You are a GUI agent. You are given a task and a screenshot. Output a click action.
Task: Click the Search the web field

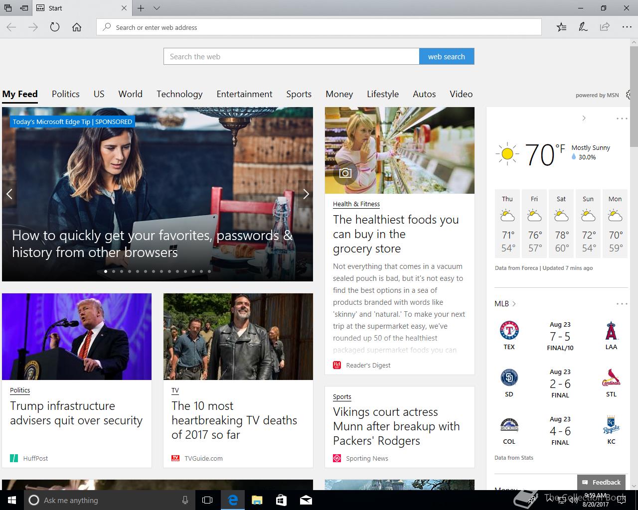coord(292,56)
